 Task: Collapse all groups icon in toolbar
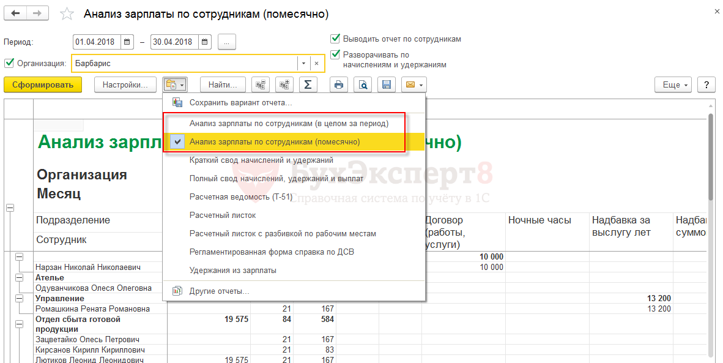[x=261, y=85]
